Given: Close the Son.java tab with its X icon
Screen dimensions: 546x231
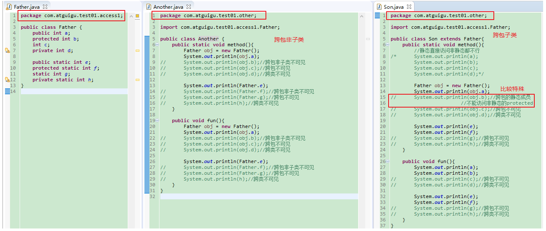Looking at the screenshot, I should coord(409,7).
